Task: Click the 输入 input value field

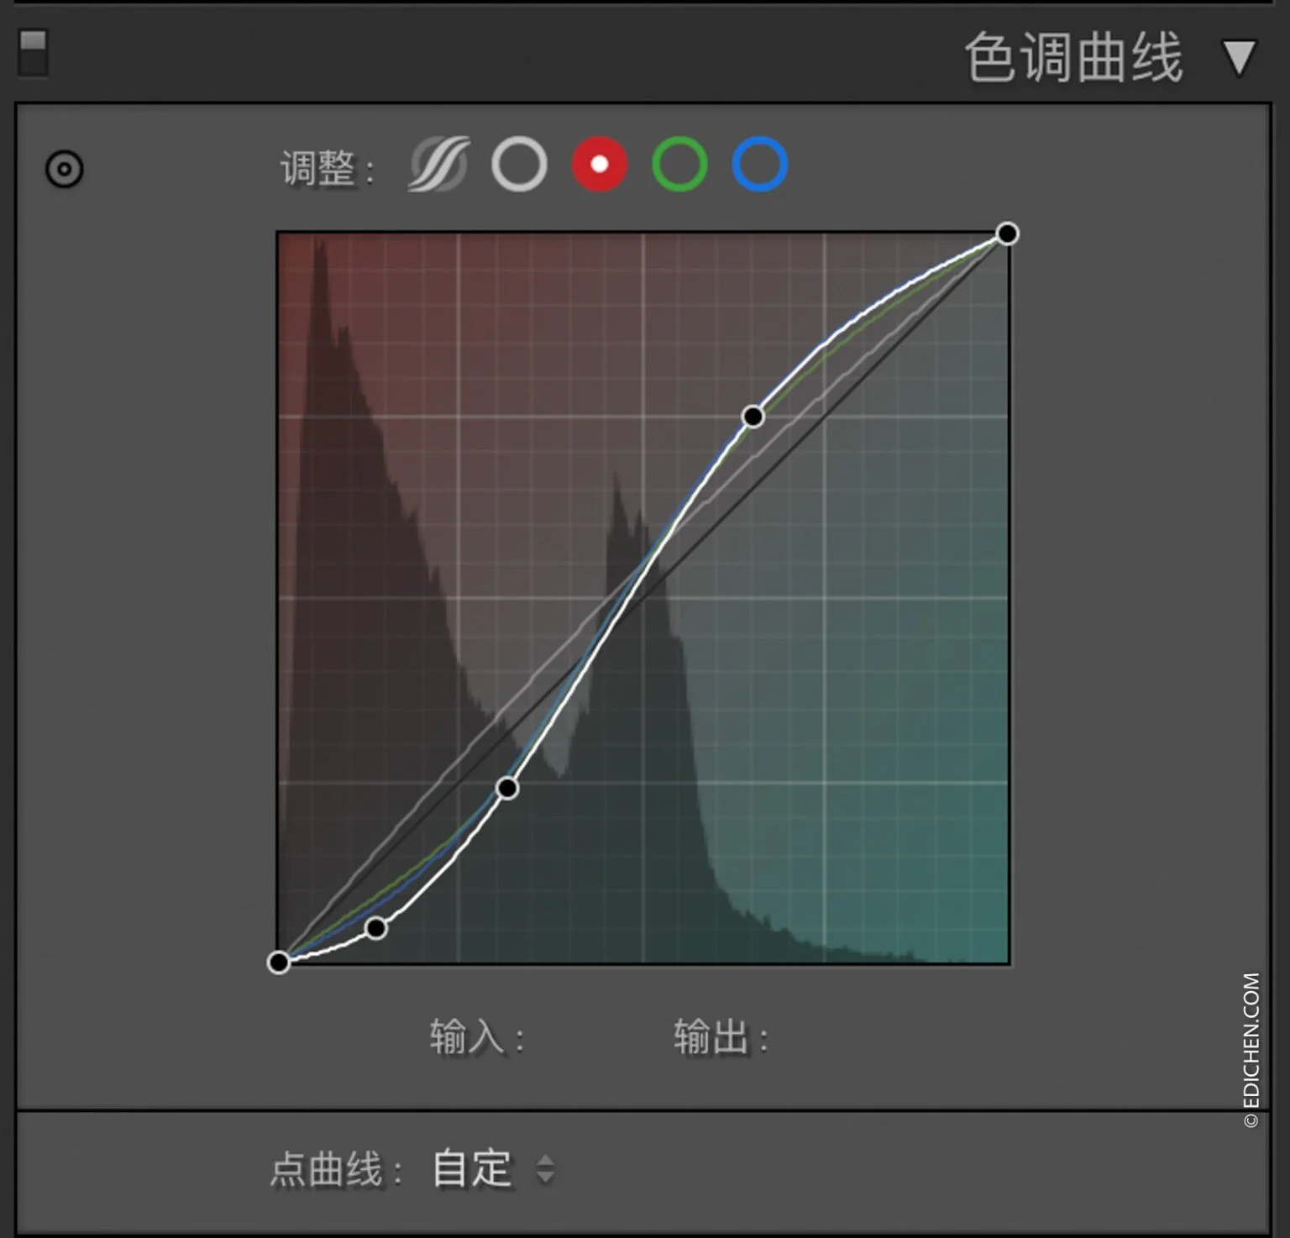Action: (x=478, y=1037)
